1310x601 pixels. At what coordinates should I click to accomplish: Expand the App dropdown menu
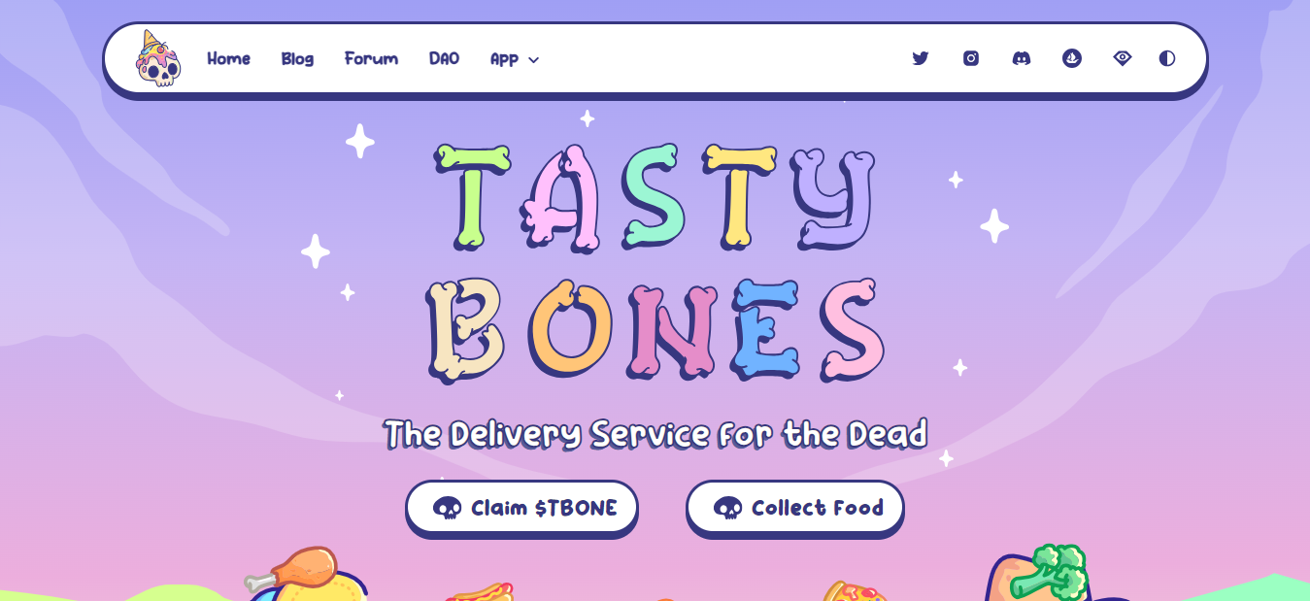(x=515, y=59)
